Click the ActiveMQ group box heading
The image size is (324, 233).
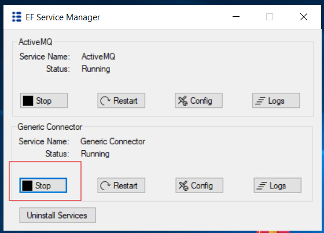tap(35, 42)
